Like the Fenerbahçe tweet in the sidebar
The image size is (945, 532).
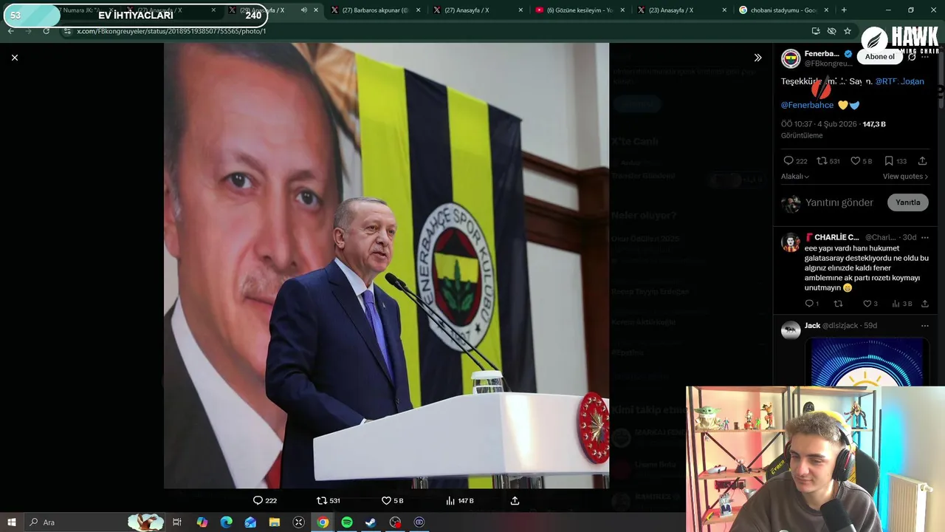861,161
